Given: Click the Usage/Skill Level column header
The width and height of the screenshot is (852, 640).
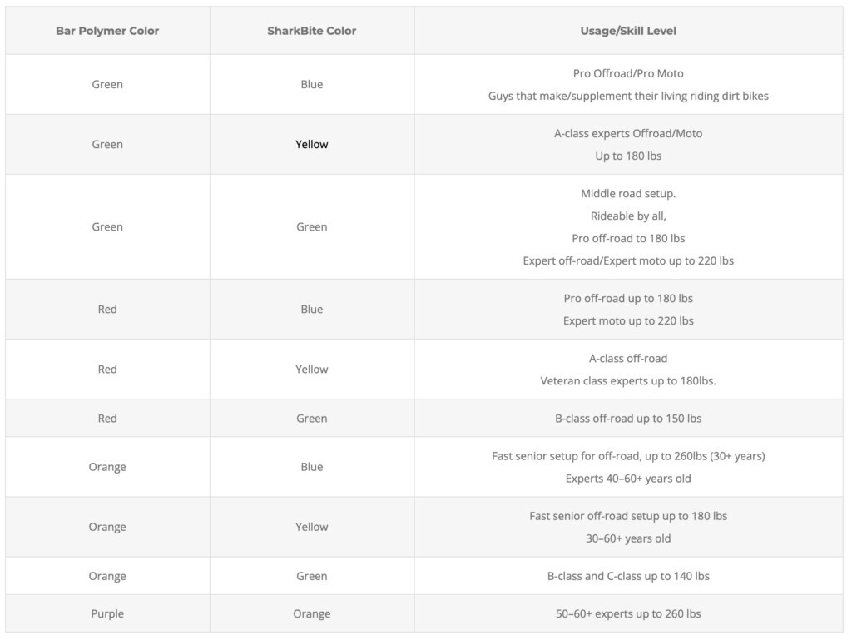Looking at the screenshot, I should click(628, 31).
